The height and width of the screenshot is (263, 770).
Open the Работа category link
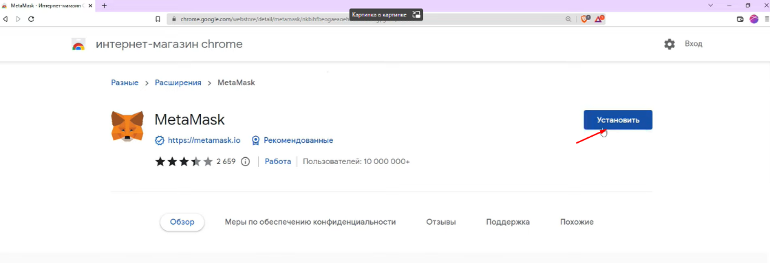pyautogui.click(x=278, y=161)
